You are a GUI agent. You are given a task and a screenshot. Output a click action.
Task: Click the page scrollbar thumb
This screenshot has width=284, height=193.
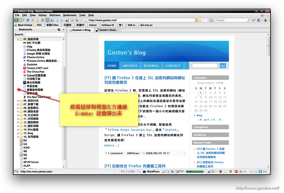(268, 46)
